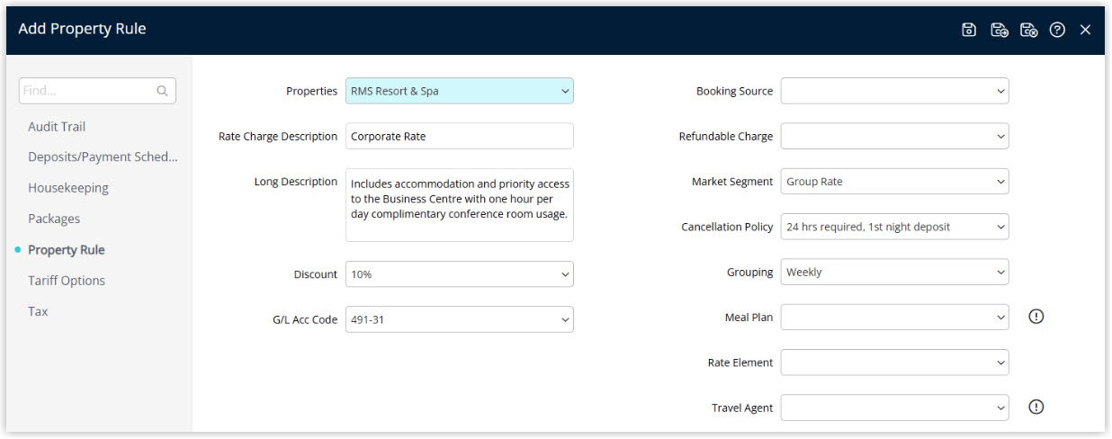Click the Meal Plan label

pos(749,318)
